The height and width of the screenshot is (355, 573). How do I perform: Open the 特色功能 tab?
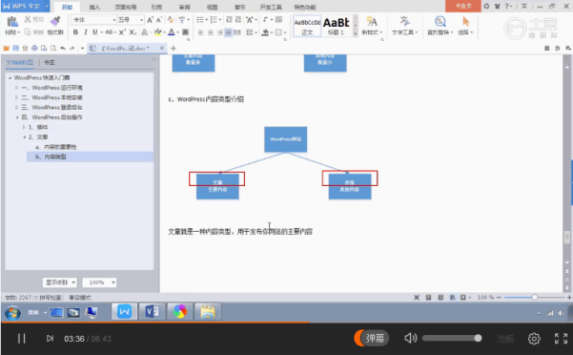(x=305, y=7)
